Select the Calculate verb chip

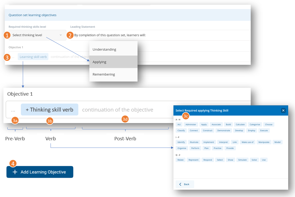[x=240, y=124]
